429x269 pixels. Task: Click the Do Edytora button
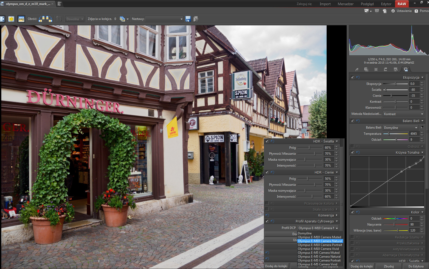(416, 266)
